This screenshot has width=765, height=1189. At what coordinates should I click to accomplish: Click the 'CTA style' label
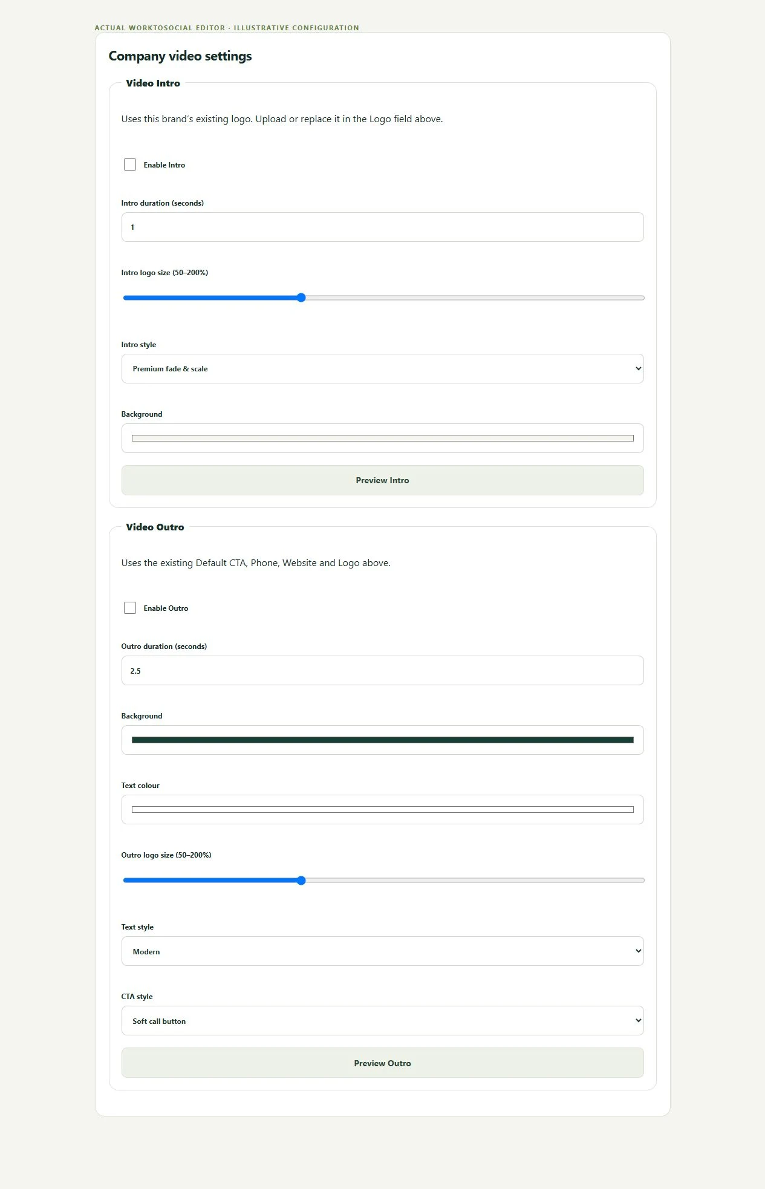137,997
